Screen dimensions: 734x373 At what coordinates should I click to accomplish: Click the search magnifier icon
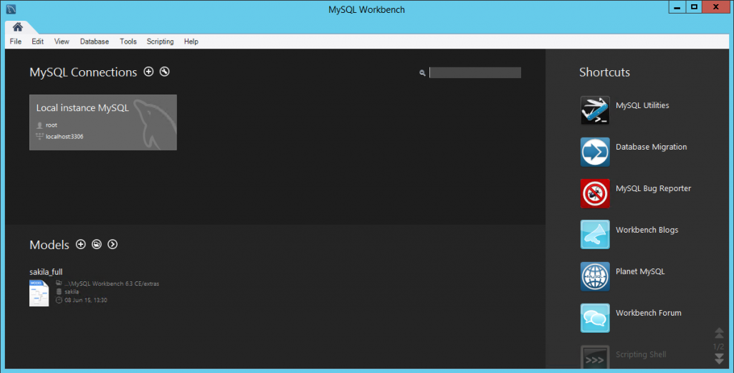(x=422, y=73)
